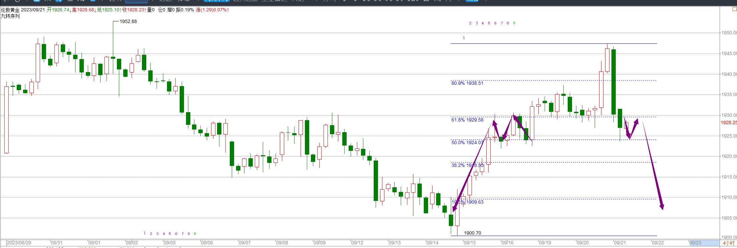Image resolution: width=737 pixels, height=248 pixels.
Task: Click the red current price 1928.25 tag
Action: 728,122
